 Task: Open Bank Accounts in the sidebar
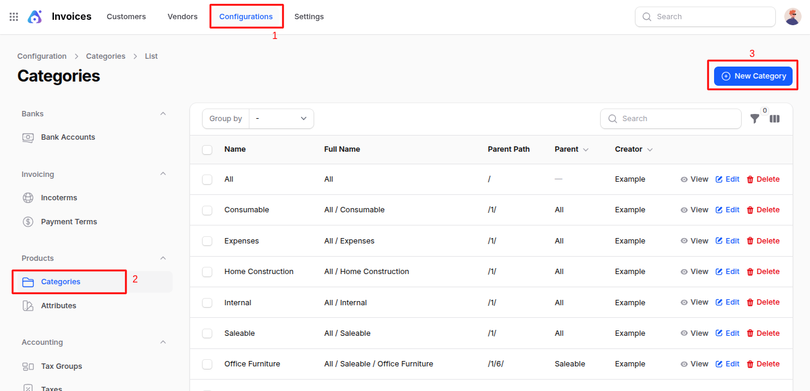[68, 137]
